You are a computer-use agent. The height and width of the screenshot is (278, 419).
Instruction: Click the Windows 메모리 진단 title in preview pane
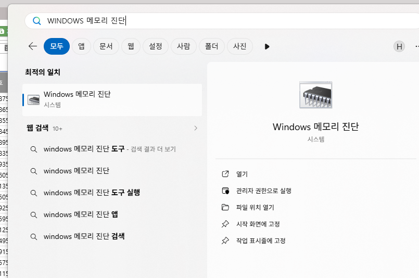pos(315,127)
